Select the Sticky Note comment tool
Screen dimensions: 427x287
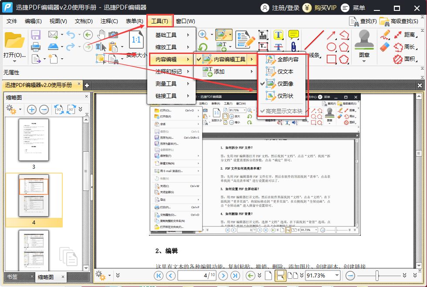coord(294,34)
